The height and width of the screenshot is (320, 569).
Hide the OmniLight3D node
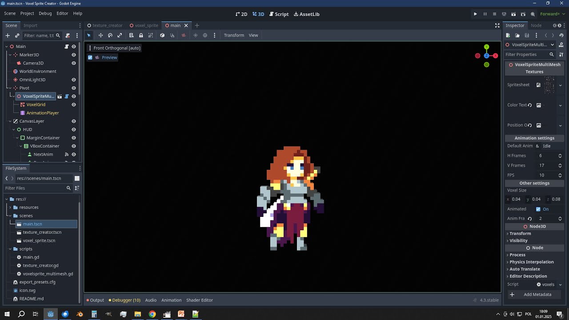74,80
